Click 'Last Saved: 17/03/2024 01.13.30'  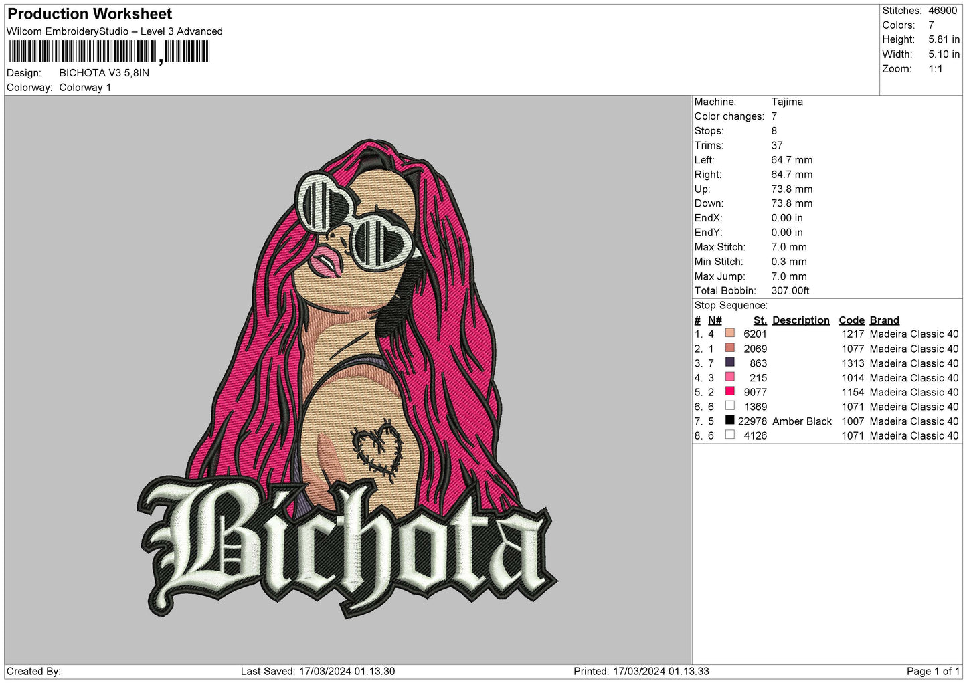(x=318, y=671)
